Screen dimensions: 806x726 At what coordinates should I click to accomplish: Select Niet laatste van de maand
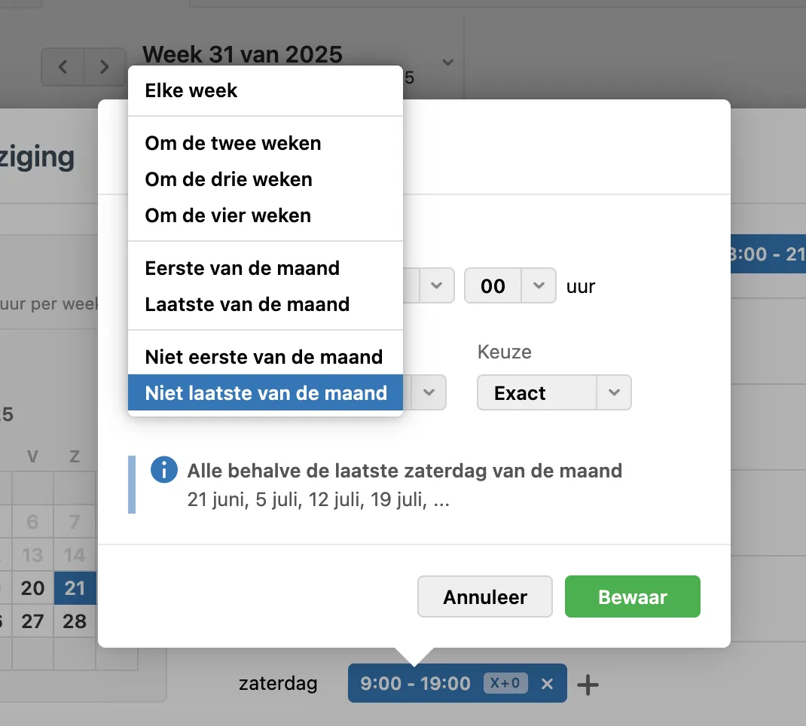coord(265,393)
